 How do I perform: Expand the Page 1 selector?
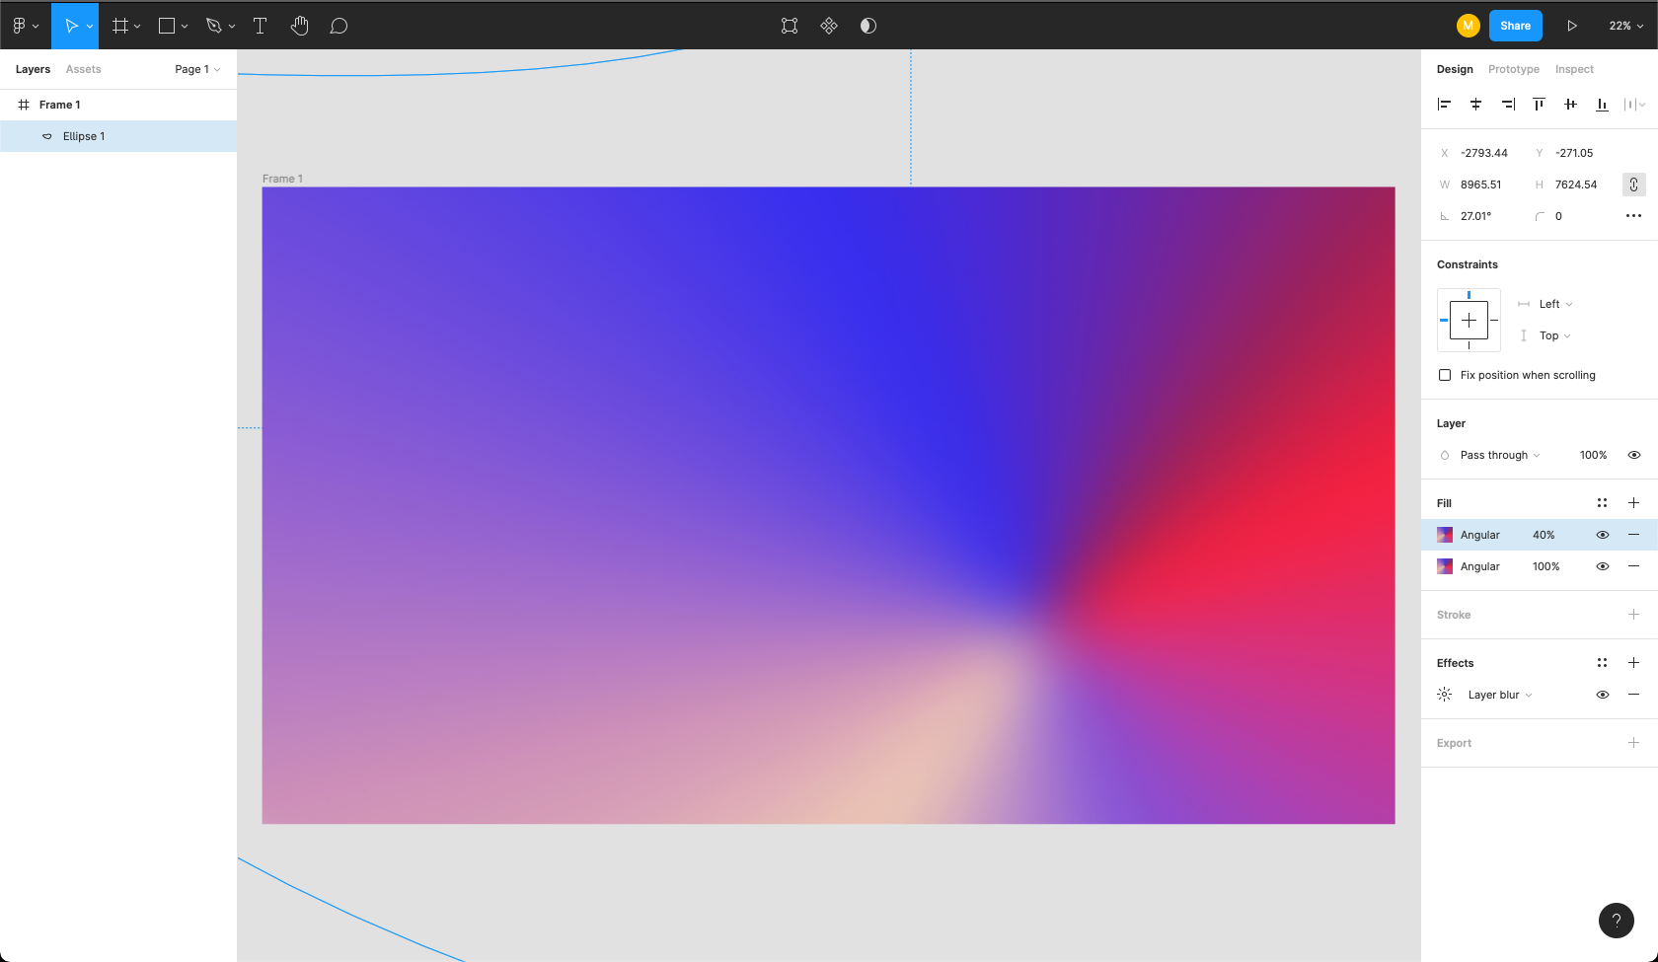coord(197,69)
